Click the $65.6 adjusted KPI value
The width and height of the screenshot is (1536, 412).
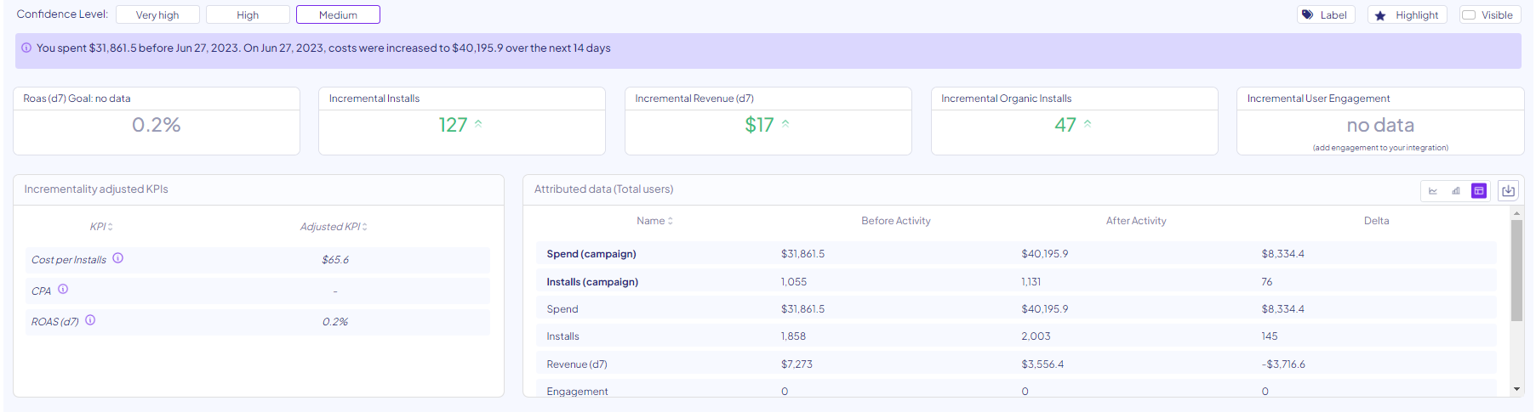(x=335, y=260)
